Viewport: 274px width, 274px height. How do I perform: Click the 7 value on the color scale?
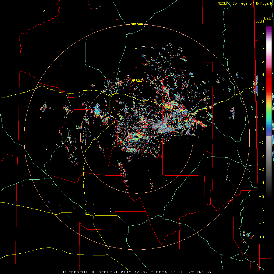[x=263, y=34]
